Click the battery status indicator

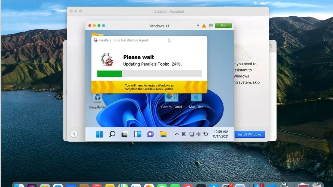coord(206,134)
